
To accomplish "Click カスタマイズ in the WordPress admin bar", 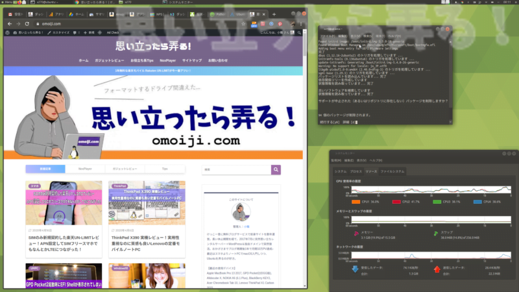I will click(58, 32).
